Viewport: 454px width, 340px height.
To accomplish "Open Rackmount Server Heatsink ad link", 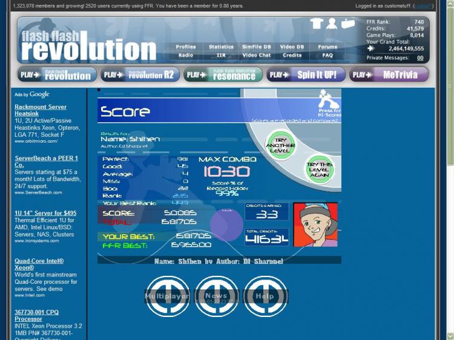I will (x=41, y=110).
